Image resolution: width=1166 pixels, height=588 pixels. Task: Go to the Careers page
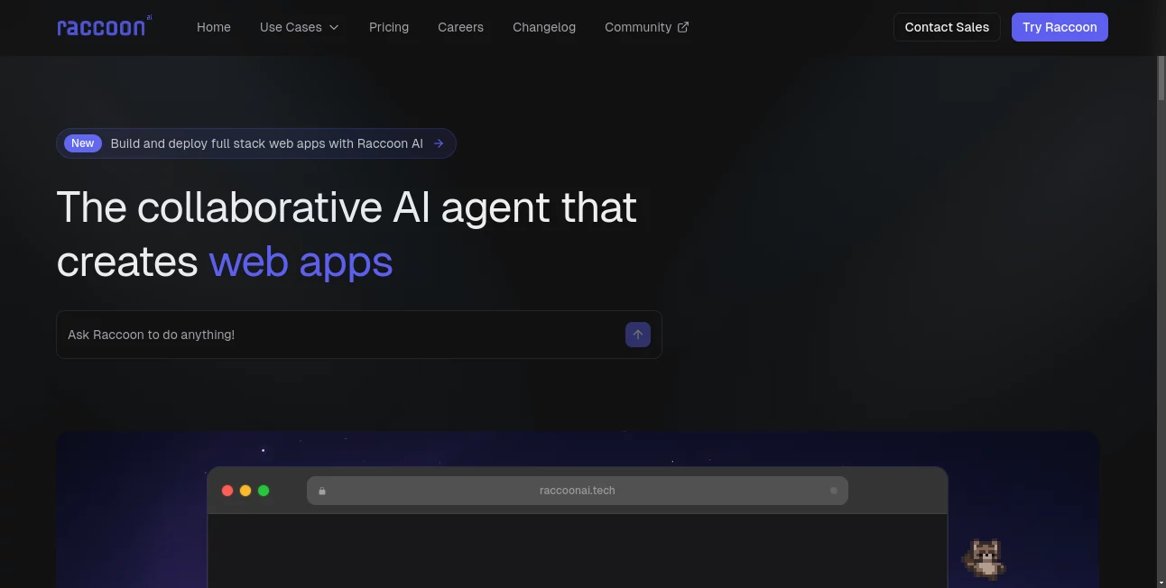460,27
